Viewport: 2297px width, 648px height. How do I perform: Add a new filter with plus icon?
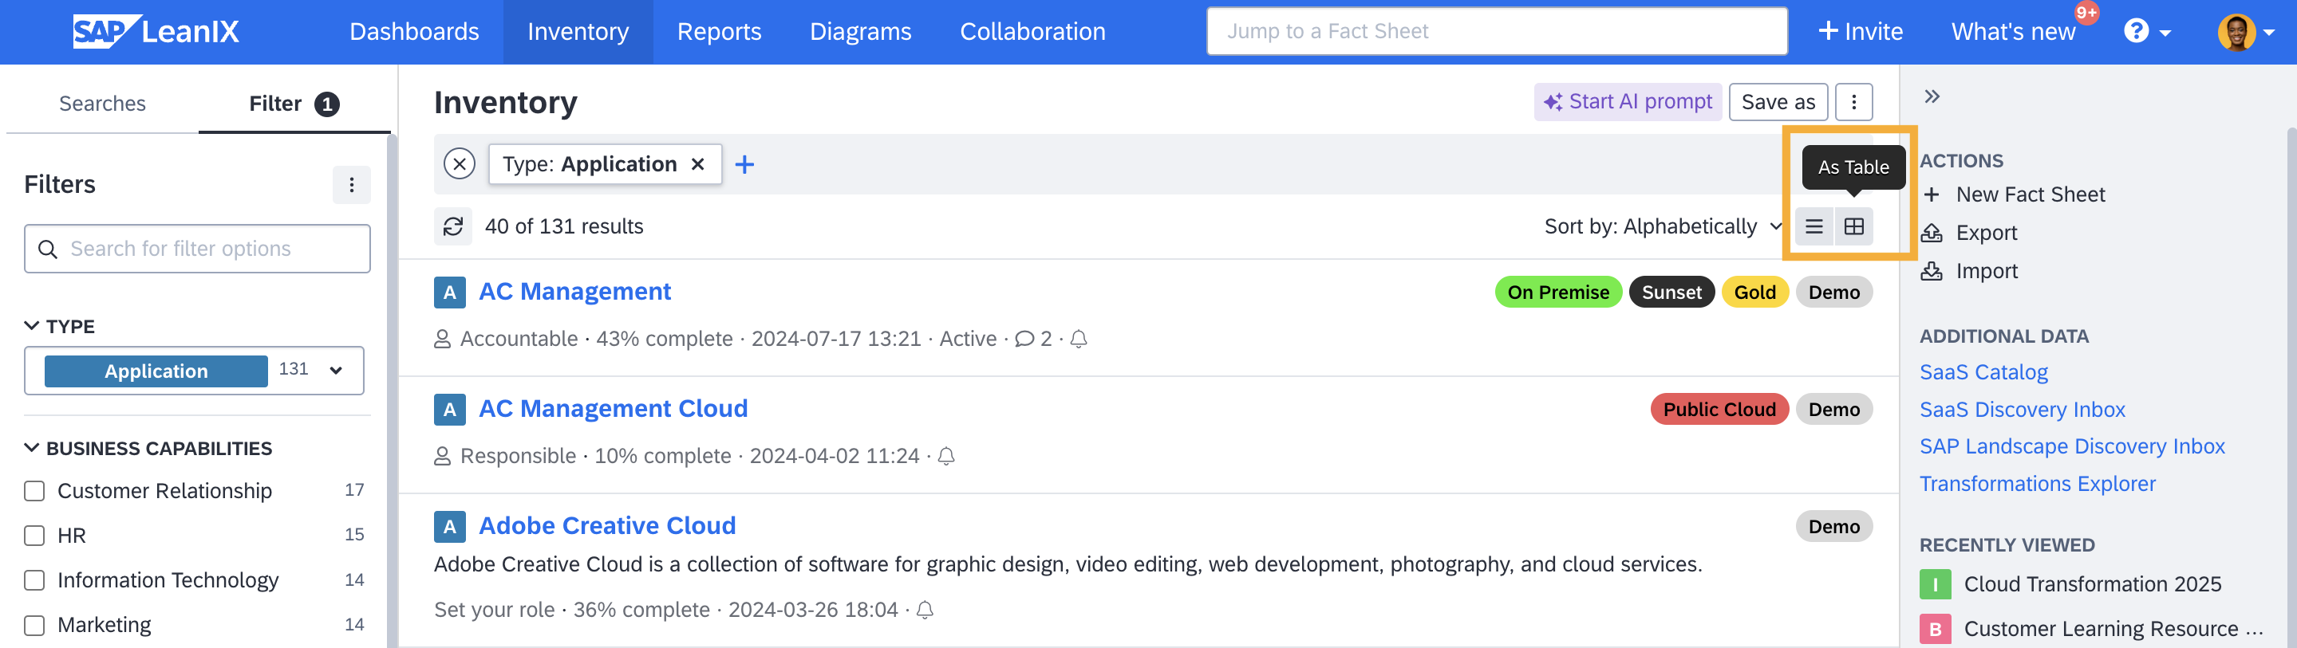pyautogui.click(x=744, y=164)
